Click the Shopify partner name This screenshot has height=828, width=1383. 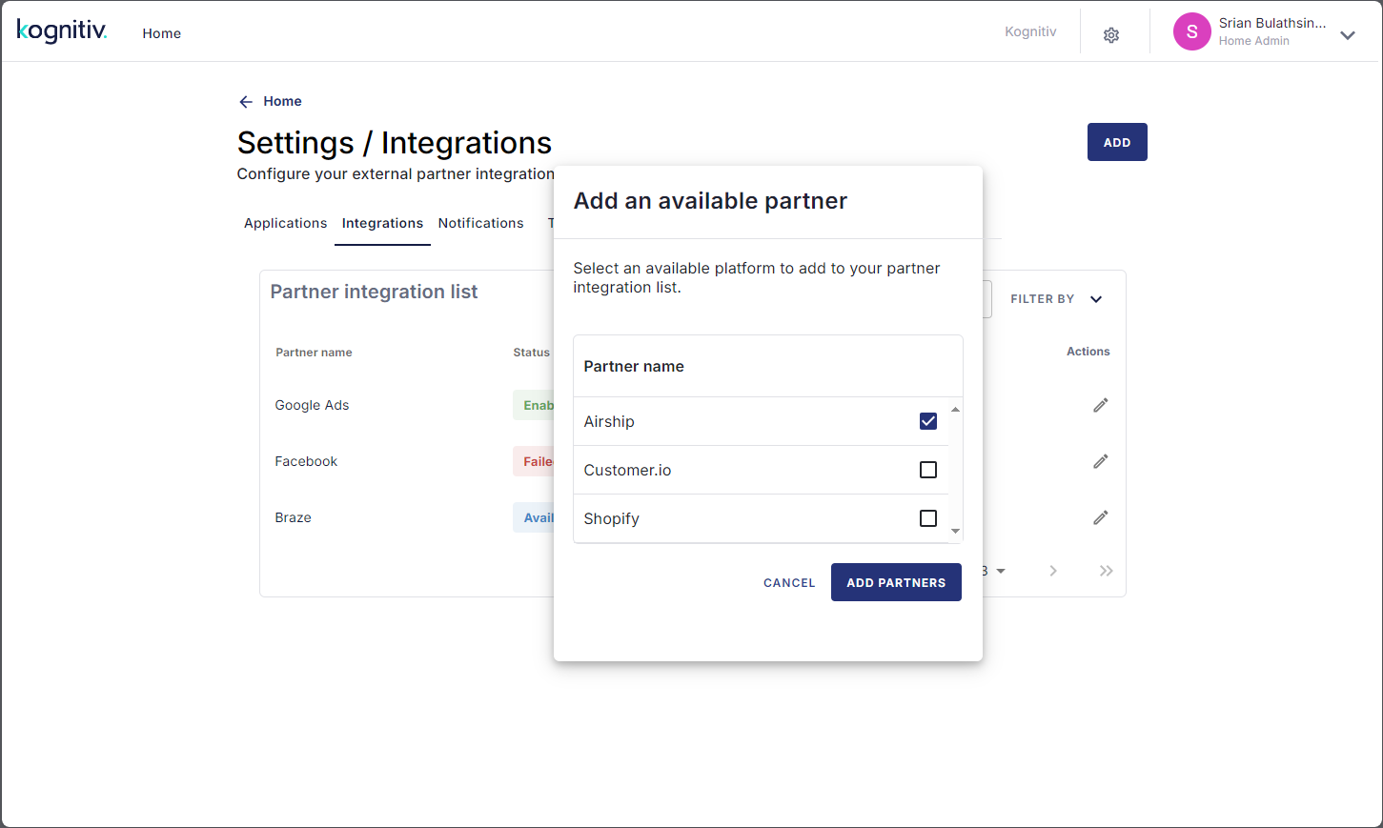(611, 518)
